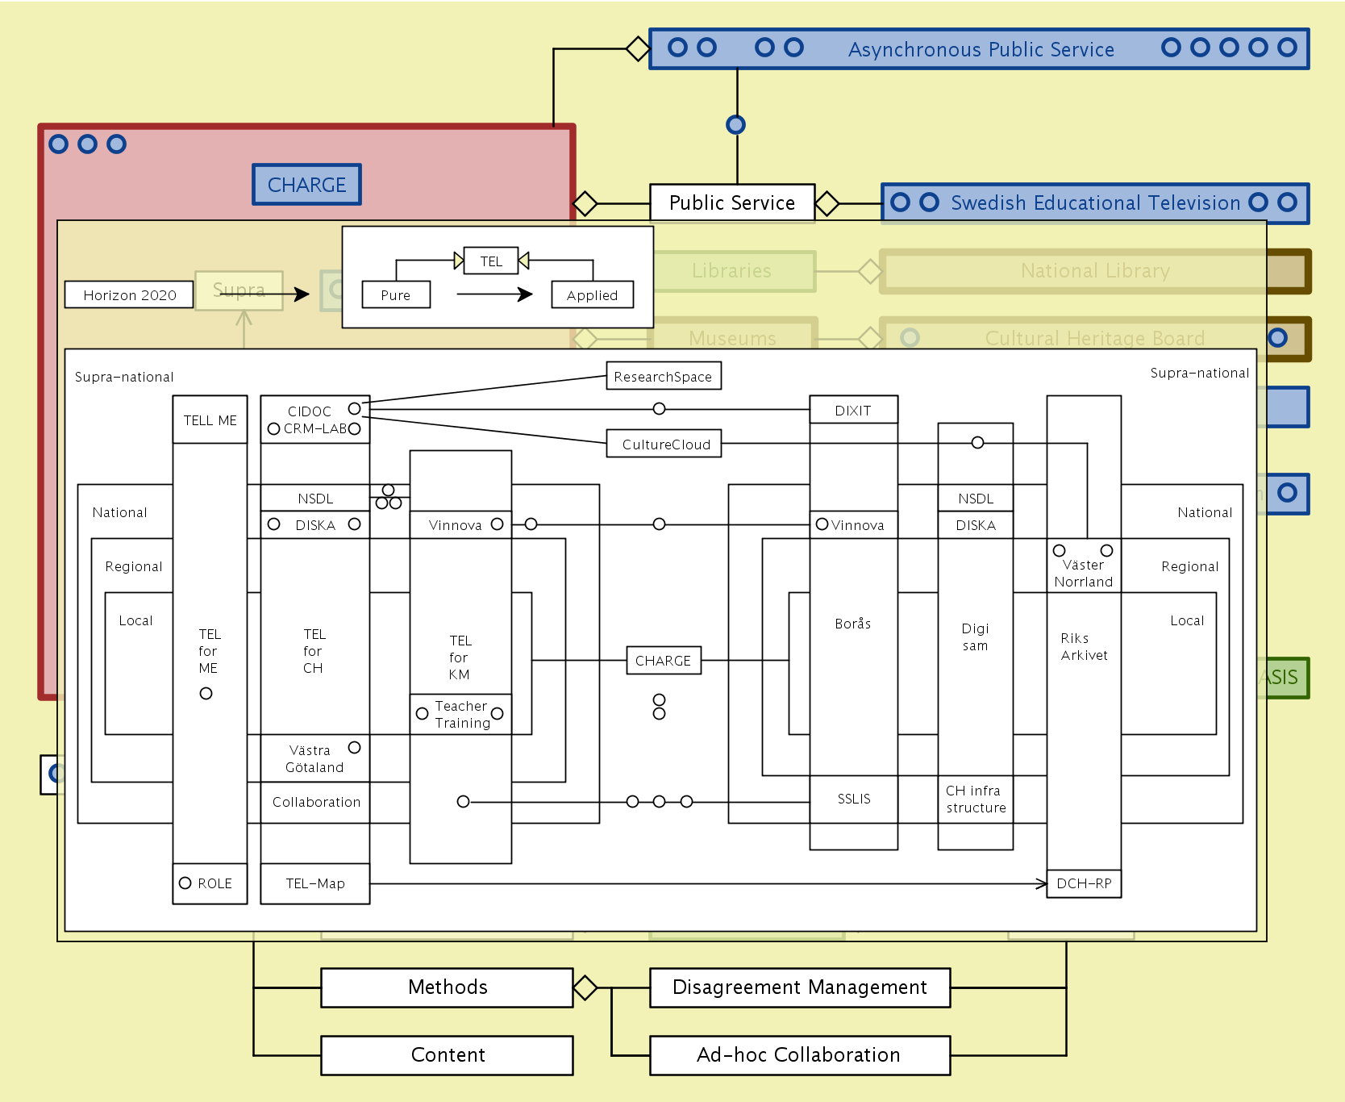Click the triangle on TEL box's right edge
The image size is (1345, 1102).
[523, 261]
